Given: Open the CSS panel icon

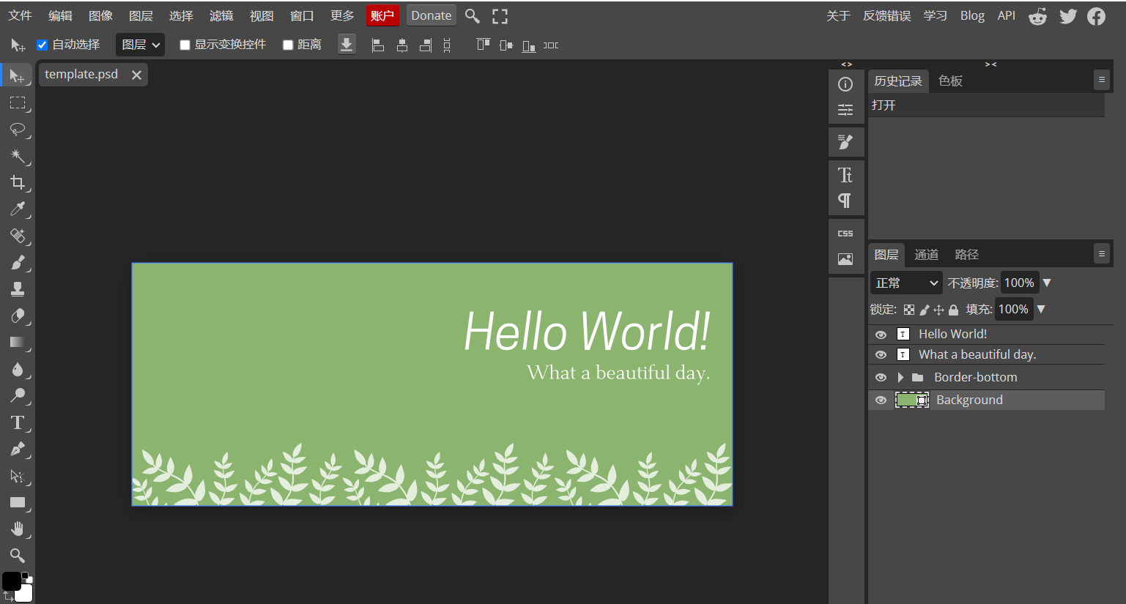Looking at the screenshot, I should tap(845, 234).
